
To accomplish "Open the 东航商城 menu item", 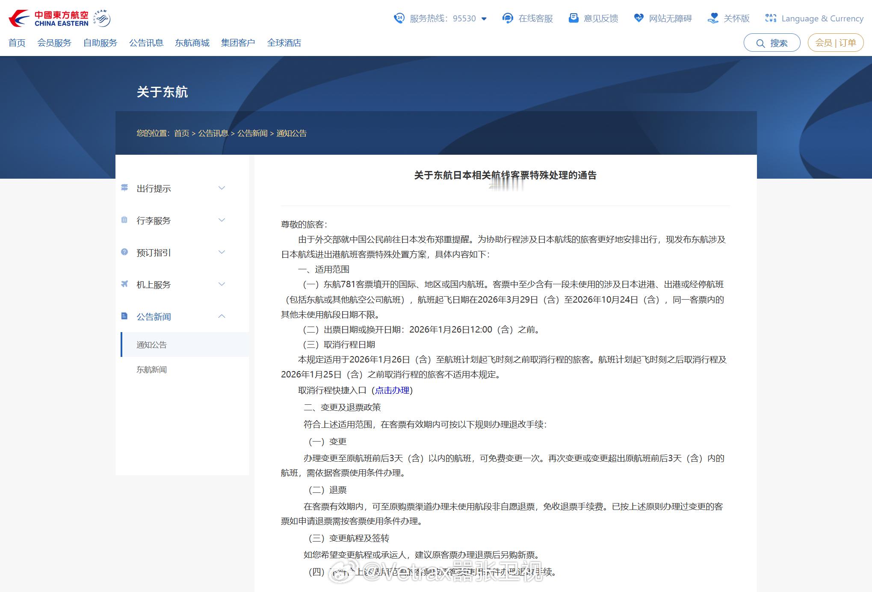I will 192,43.
